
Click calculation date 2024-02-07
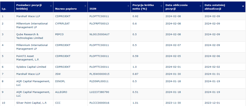click(173, 45)
